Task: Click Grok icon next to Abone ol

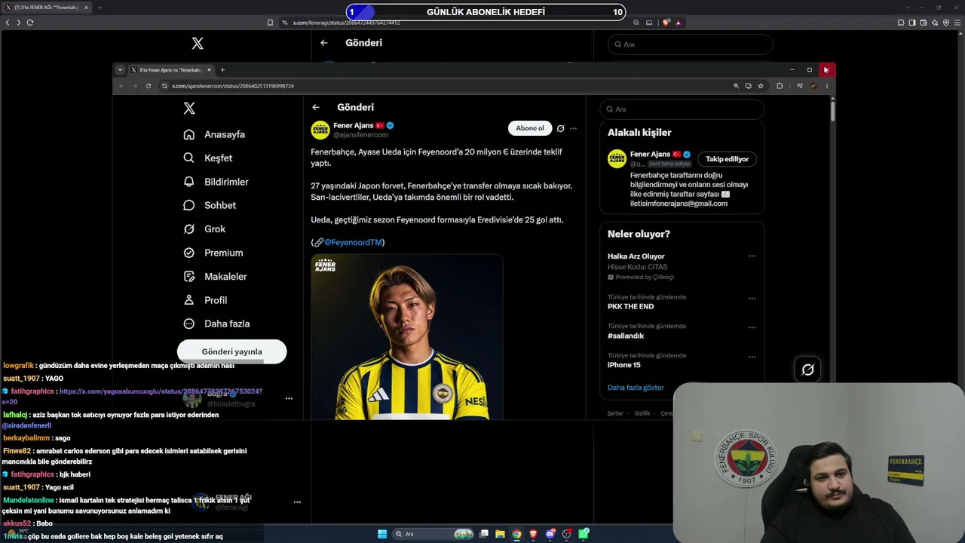Action: pos(560,128)
